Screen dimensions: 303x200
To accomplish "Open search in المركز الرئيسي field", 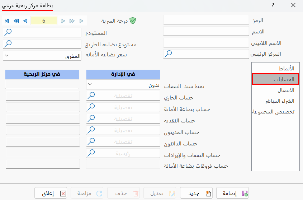I will click(x=168, y=54).
